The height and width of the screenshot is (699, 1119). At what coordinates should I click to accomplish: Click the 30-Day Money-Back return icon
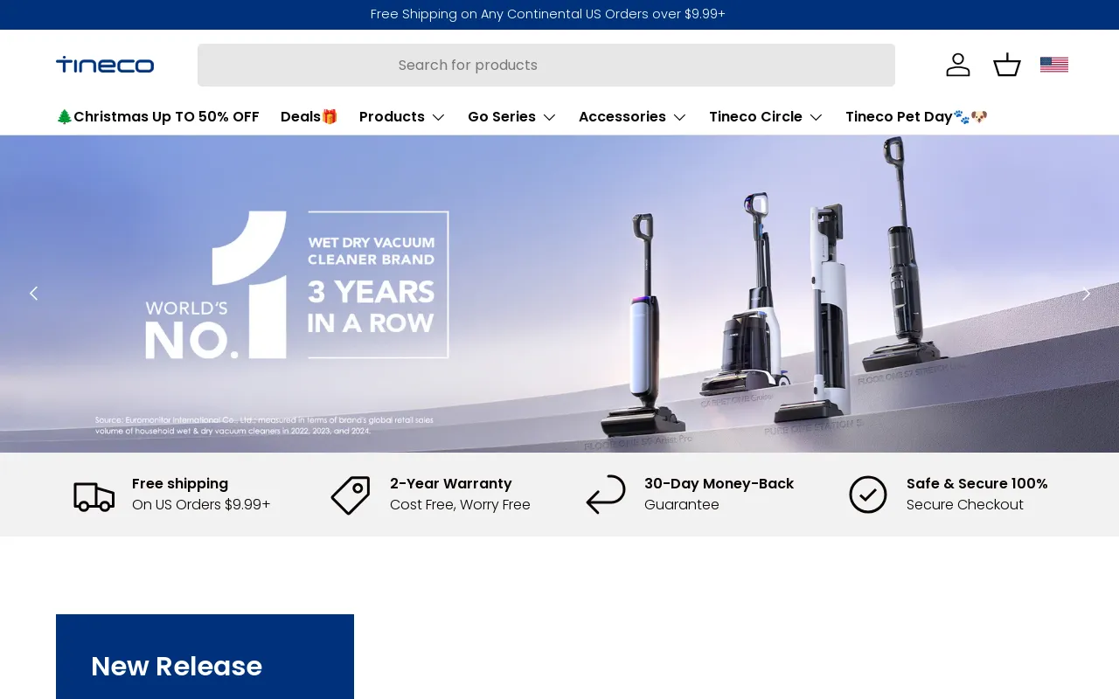tap(606, 495)
